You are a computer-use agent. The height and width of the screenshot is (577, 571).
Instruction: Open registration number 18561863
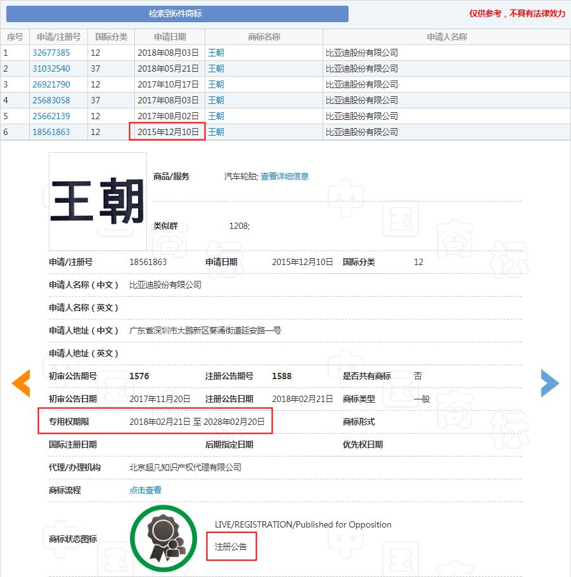point(51,132)
